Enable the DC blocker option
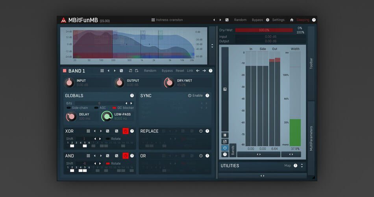Viewport: 374px width, 197px height. (115, 108)
